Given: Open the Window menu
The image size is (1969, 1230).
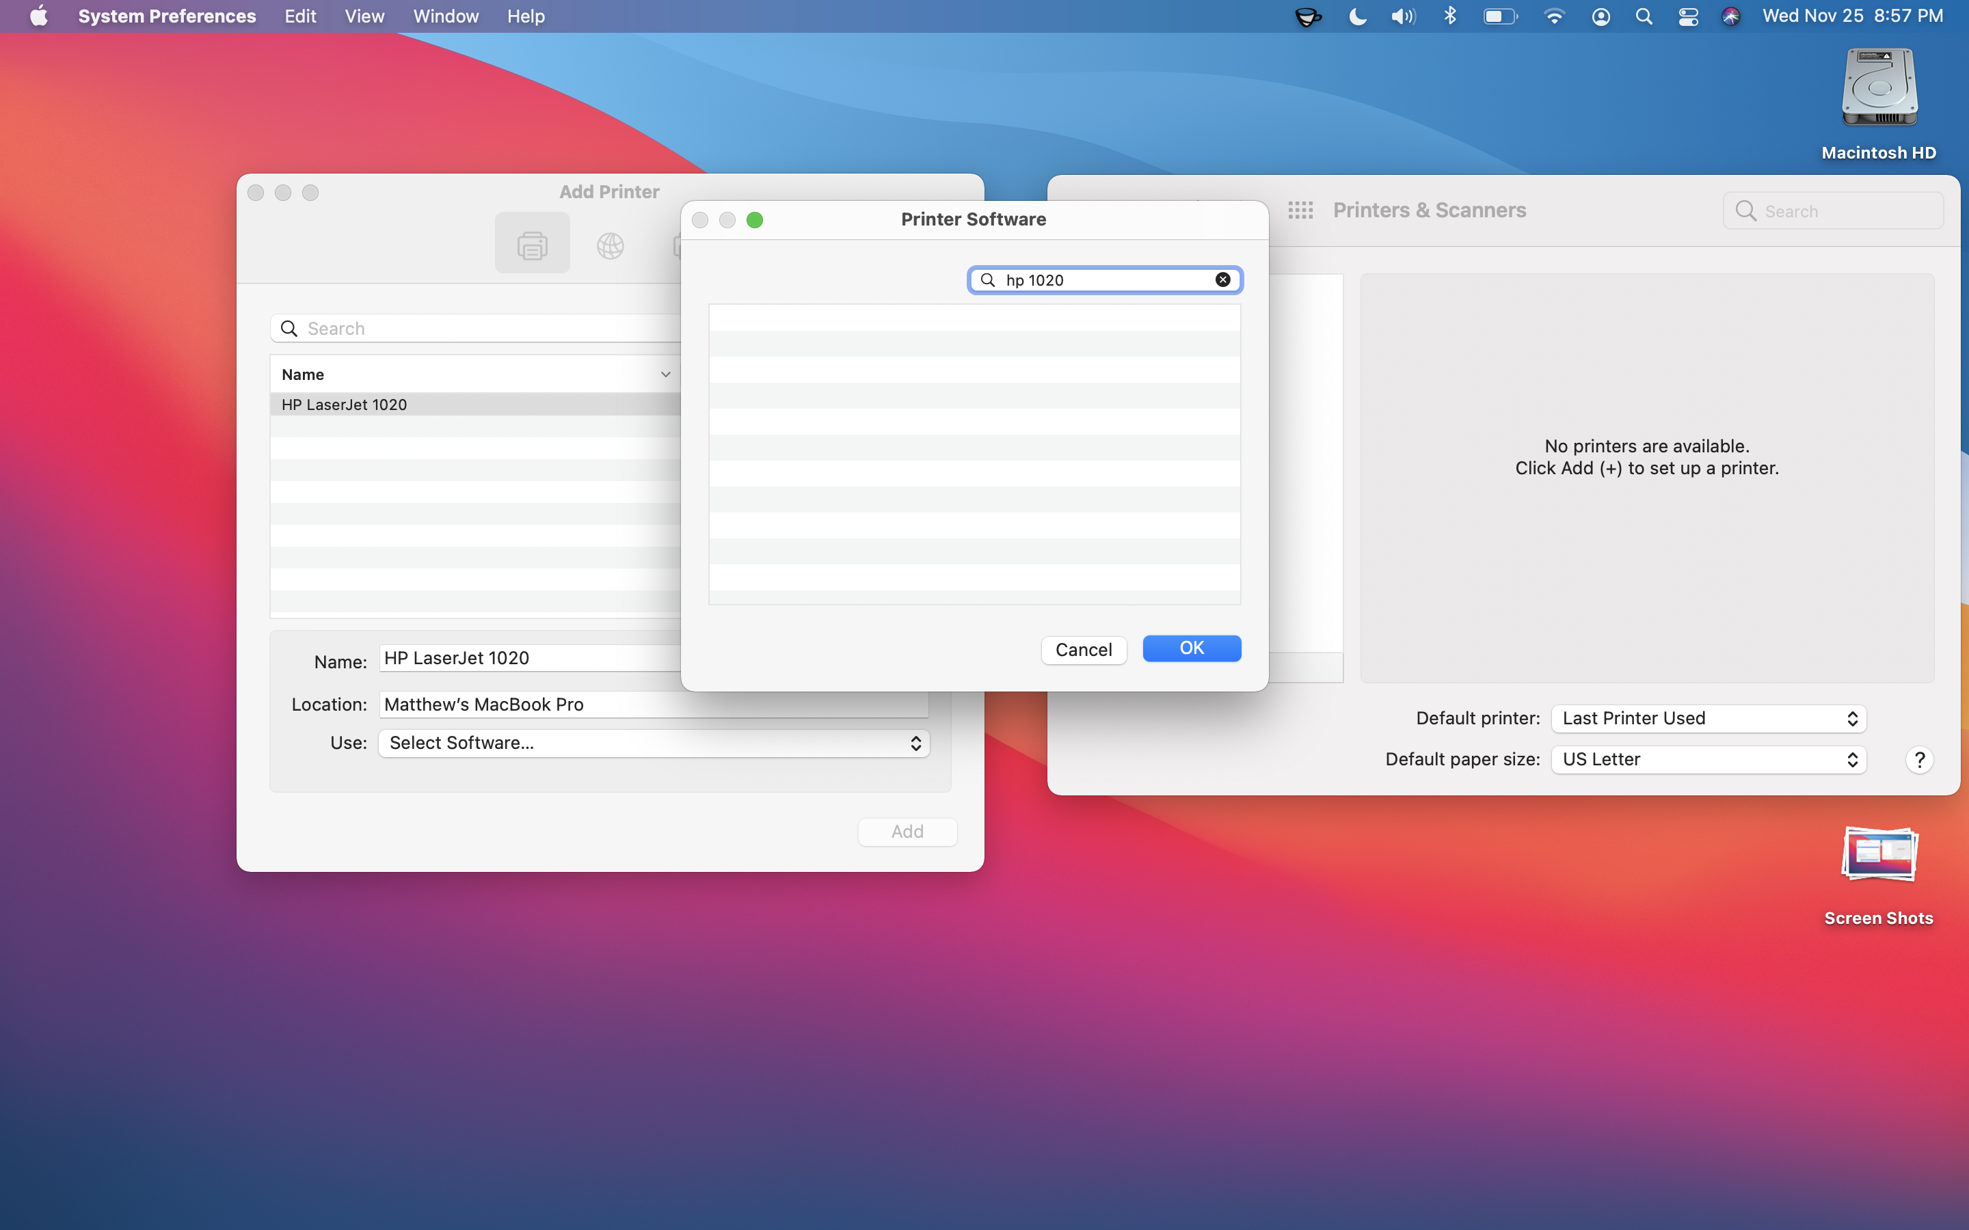Looking at the screenshot, I should click(x=445, y=16).
